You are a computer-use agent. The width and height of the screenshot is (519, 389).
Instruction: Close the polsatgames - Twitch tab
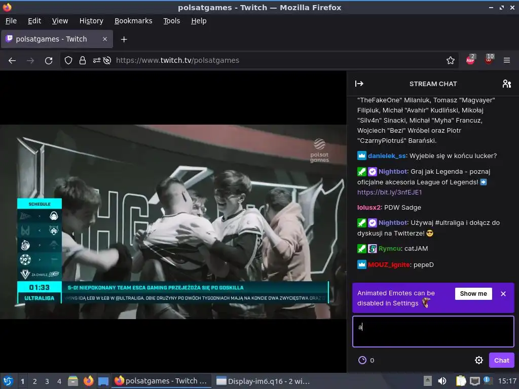point(104,39)
